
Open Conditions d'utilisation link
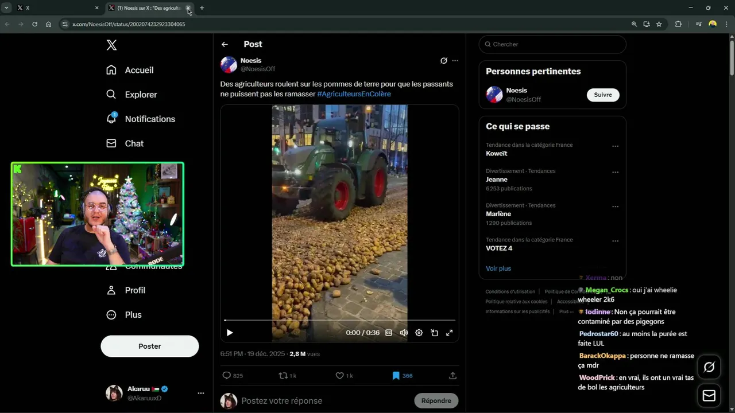tap(510, 291)
